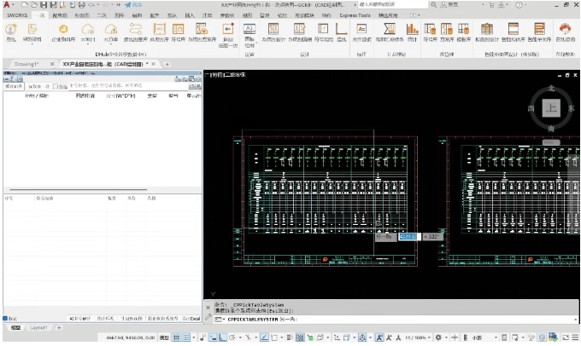Screen dimensions: 581x346
Task: Click the keyword search field in title bar
Action: (x=391, y=5)
